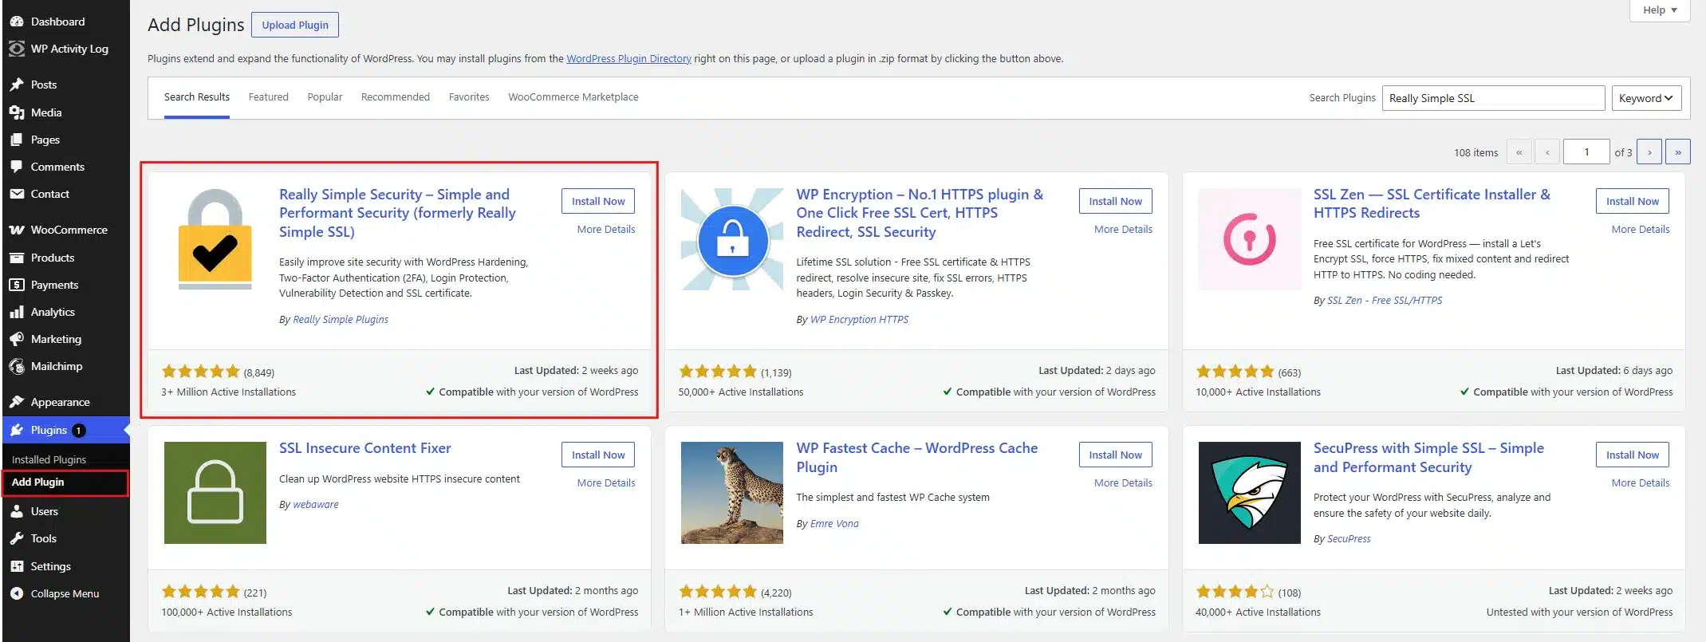
Task: Click the Products box icon
Action: click(17, 258)
